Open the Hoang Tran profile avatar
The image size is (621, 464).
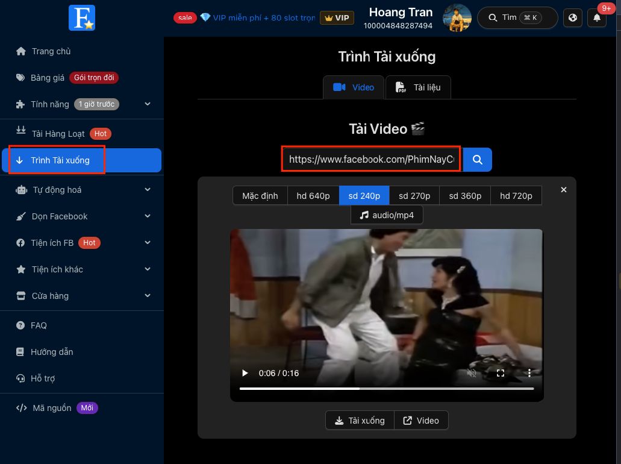pos(457,18)
